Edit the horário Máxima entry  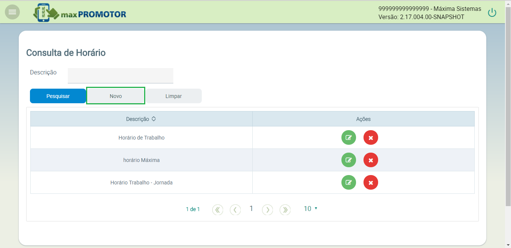pos(349,160)
